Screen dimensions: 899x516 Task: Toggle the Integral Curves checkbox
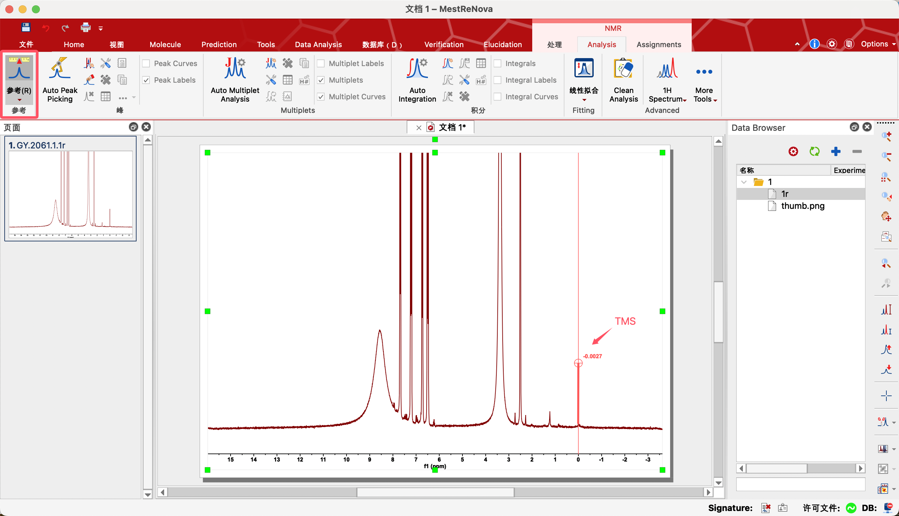coord(498,97)
